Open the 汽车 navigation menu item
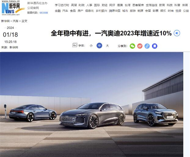 65,11
